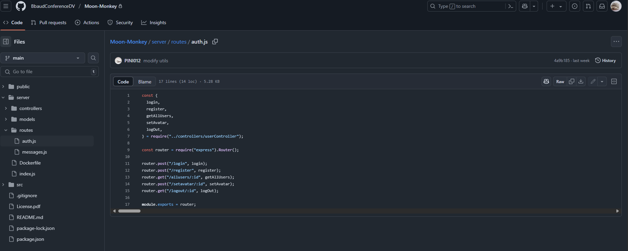Screen dimensions: 628x251
Task: Collapse the server folder
Action: tap(3, 97)
